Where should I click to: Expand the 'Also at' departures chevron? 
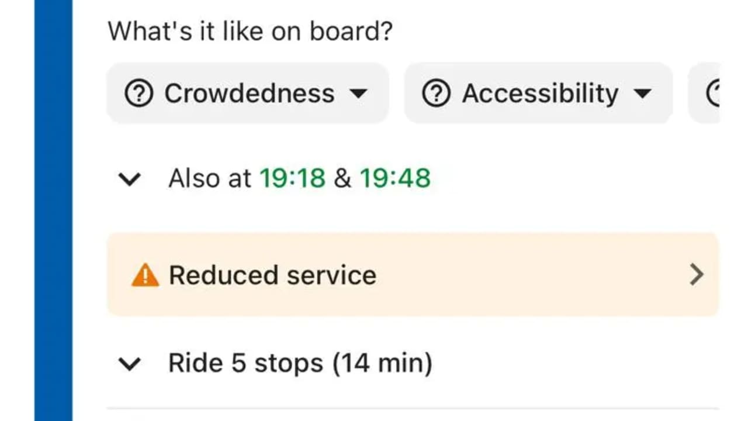tap(129, 179)
